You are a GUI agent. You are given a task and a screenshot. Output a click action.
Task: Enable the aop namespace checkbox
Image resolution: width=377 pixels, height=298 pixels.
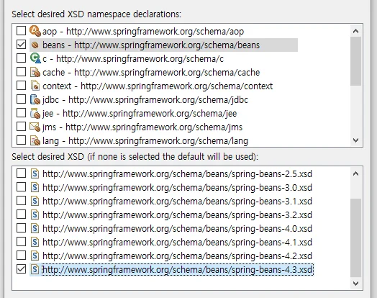coord(21,31)
